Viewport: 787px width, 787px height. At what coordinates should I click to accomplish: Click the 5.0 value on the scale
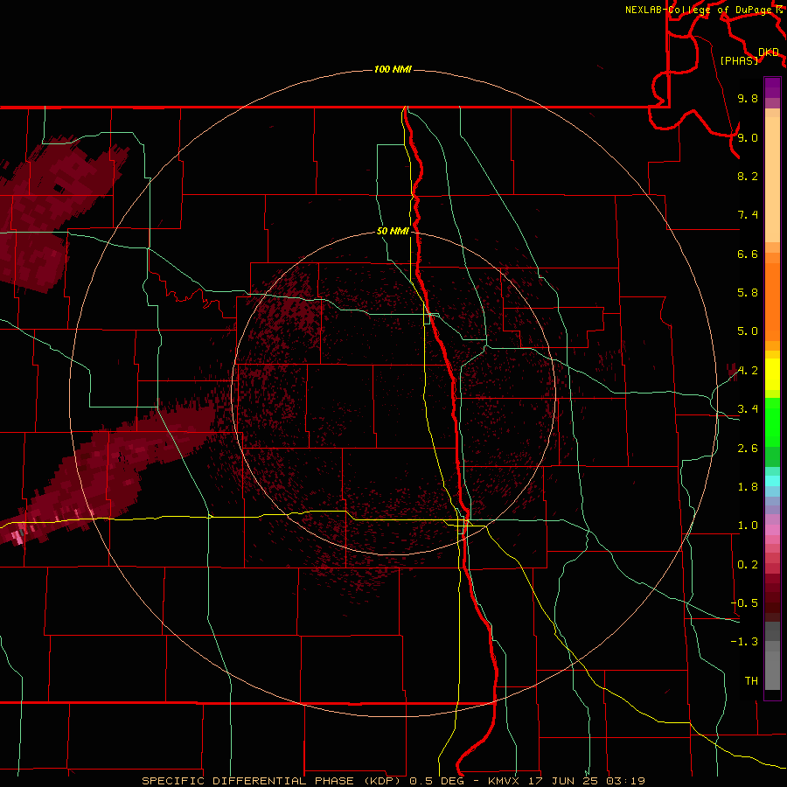(x=748, y=331)
